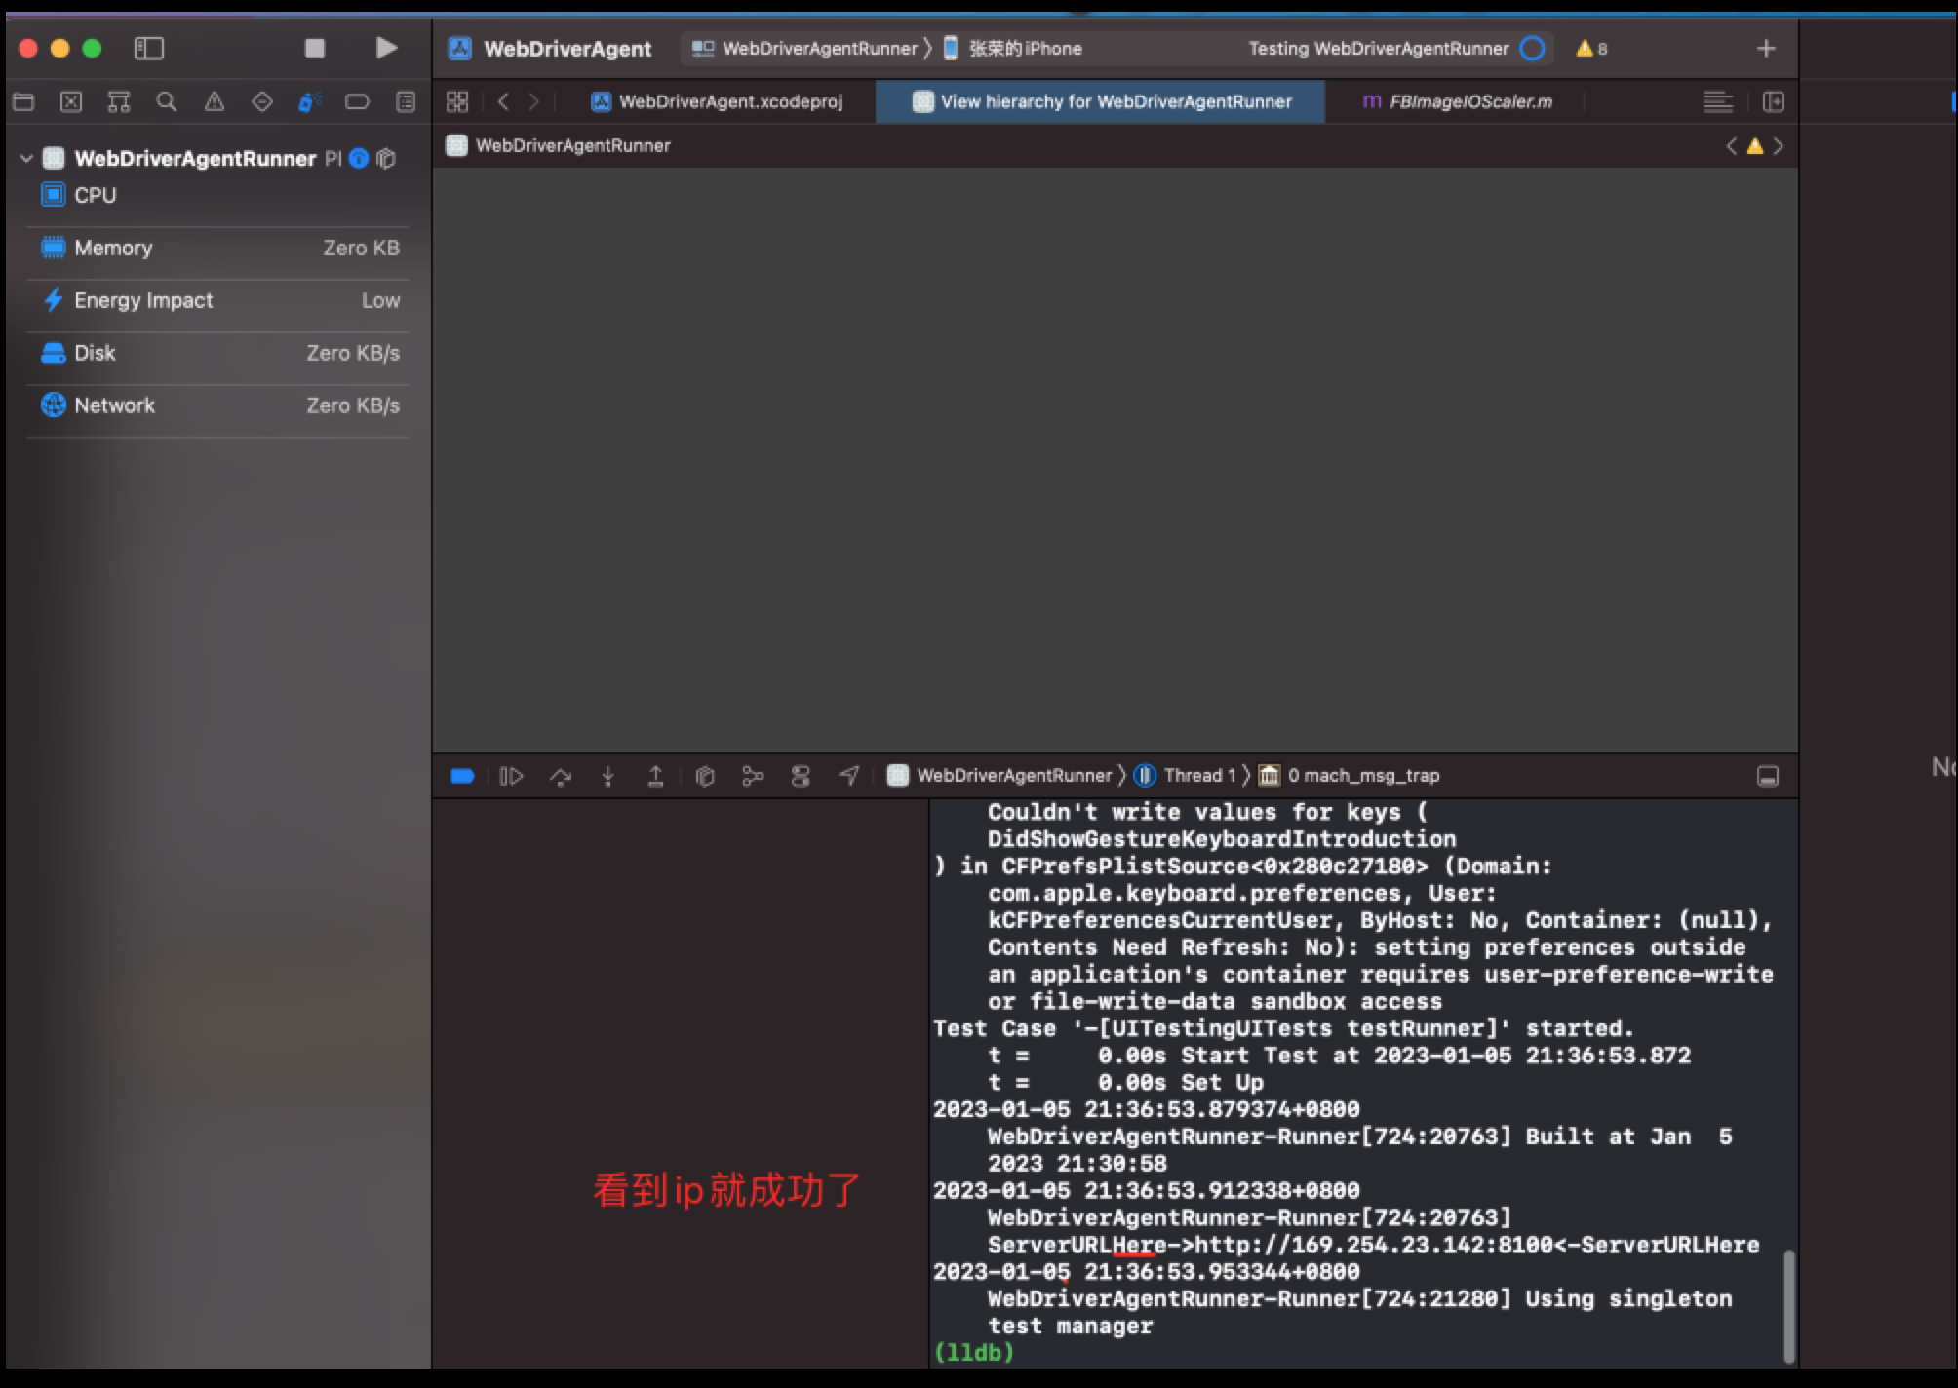This screenshot has width=1958, height=1388.
Task: Select the Network gauge row
Action: 218,405
